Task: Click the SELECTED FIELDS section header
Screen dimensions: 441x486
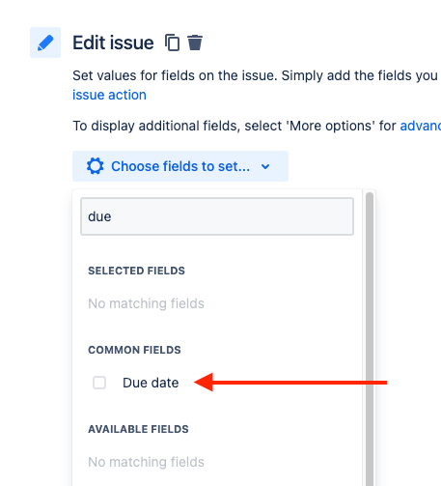Action: [136, 271]
